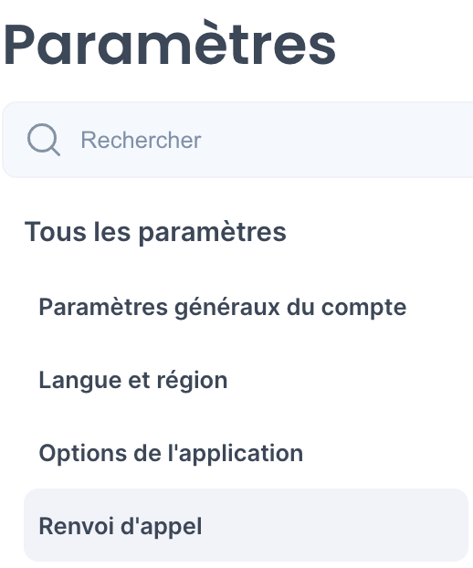Select Langue et région settings
This screenshot has width=473, height=568.
coord(133,381)
